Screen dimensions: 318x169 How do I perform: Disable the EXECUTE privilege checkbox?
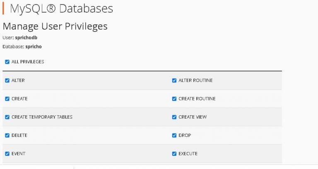click(x=174, y=154)
